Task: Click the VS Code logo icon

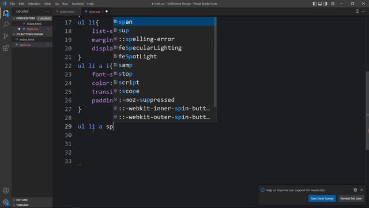Action: (x=4, y=3)
